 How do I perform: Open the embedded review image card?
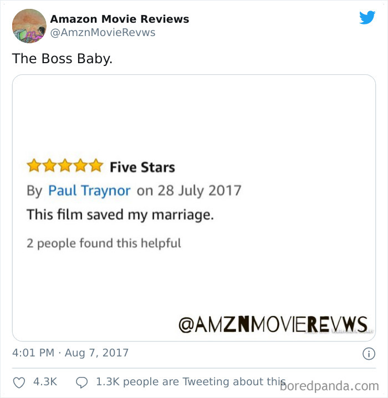[194, 208]
